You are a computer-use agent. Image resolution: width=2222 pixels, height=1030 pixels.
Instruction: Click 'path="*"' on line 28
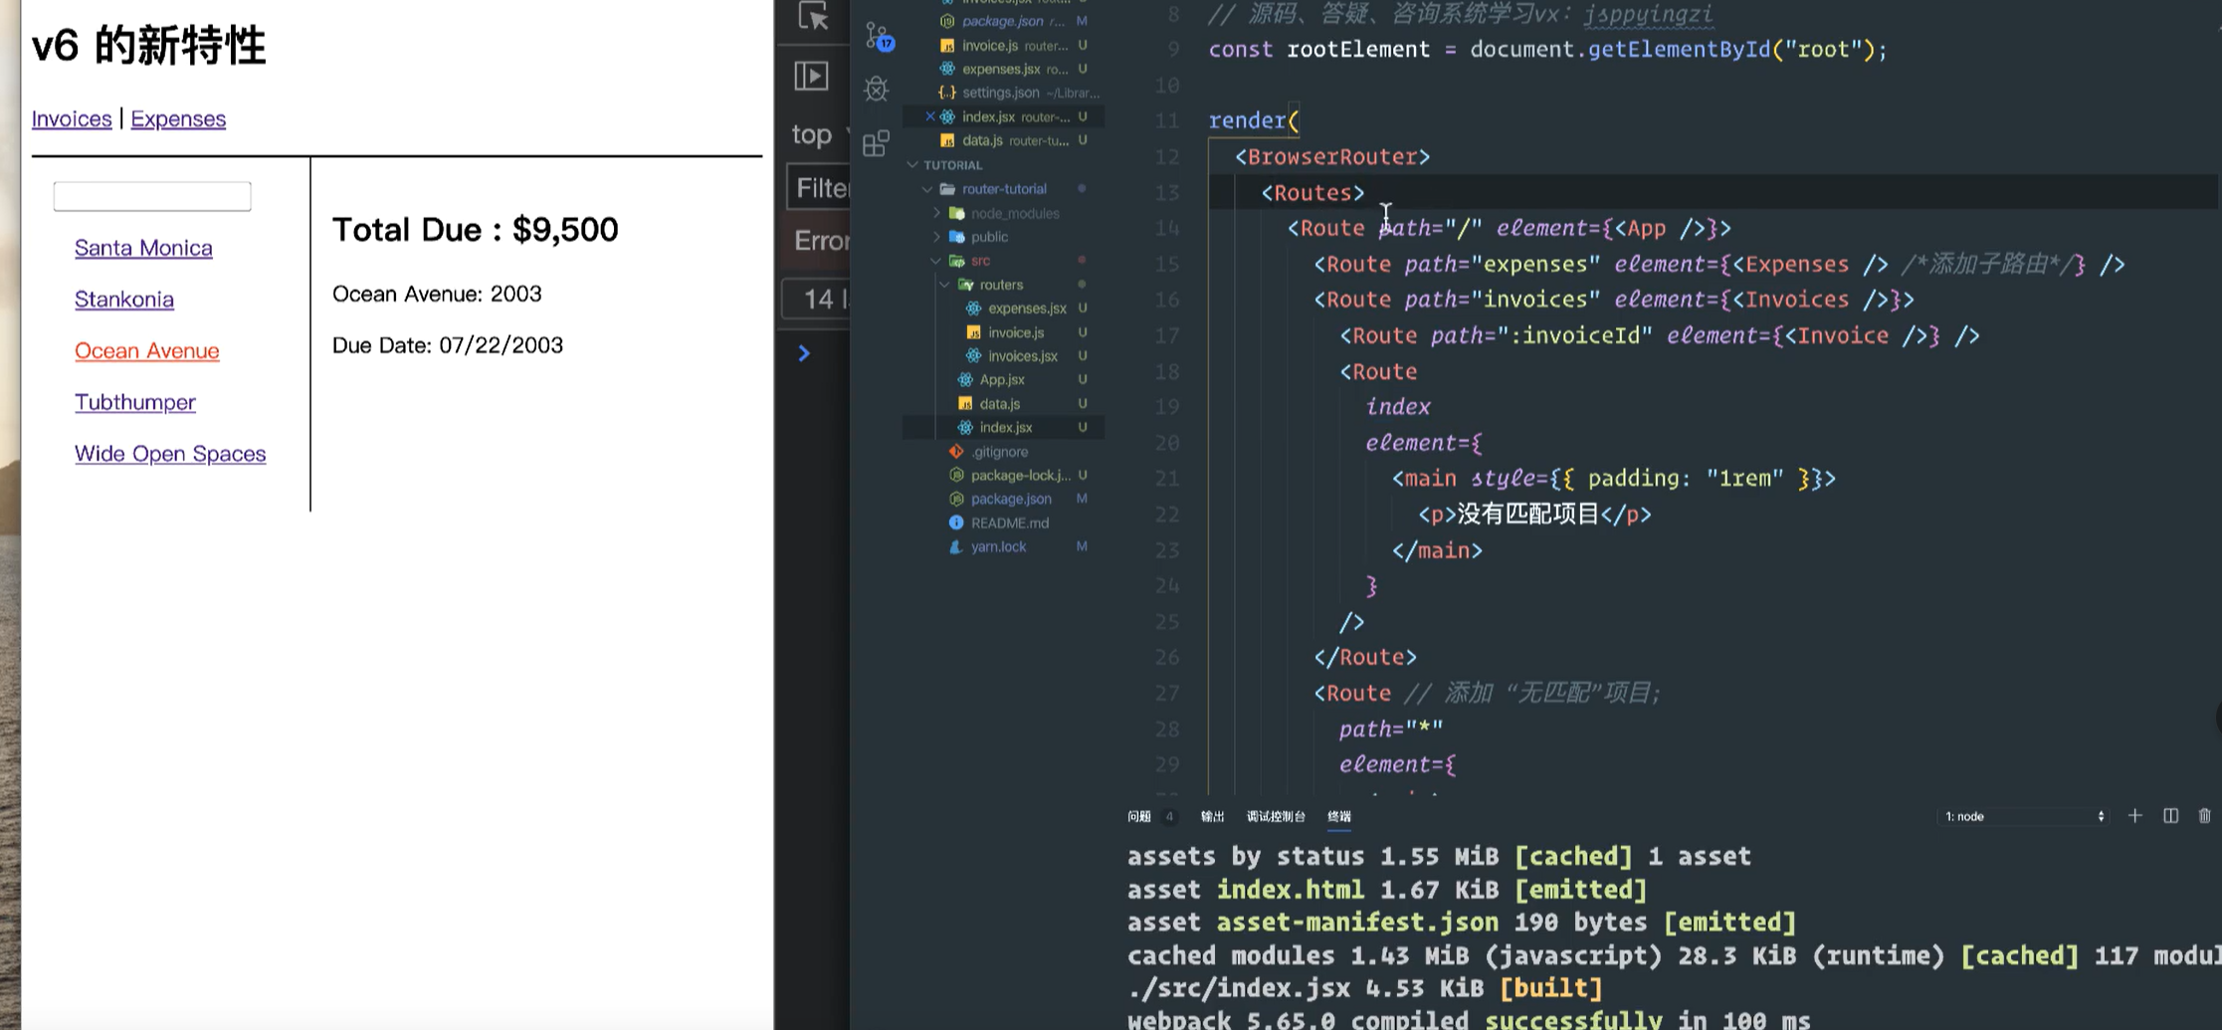click(x=1391, y=729)
